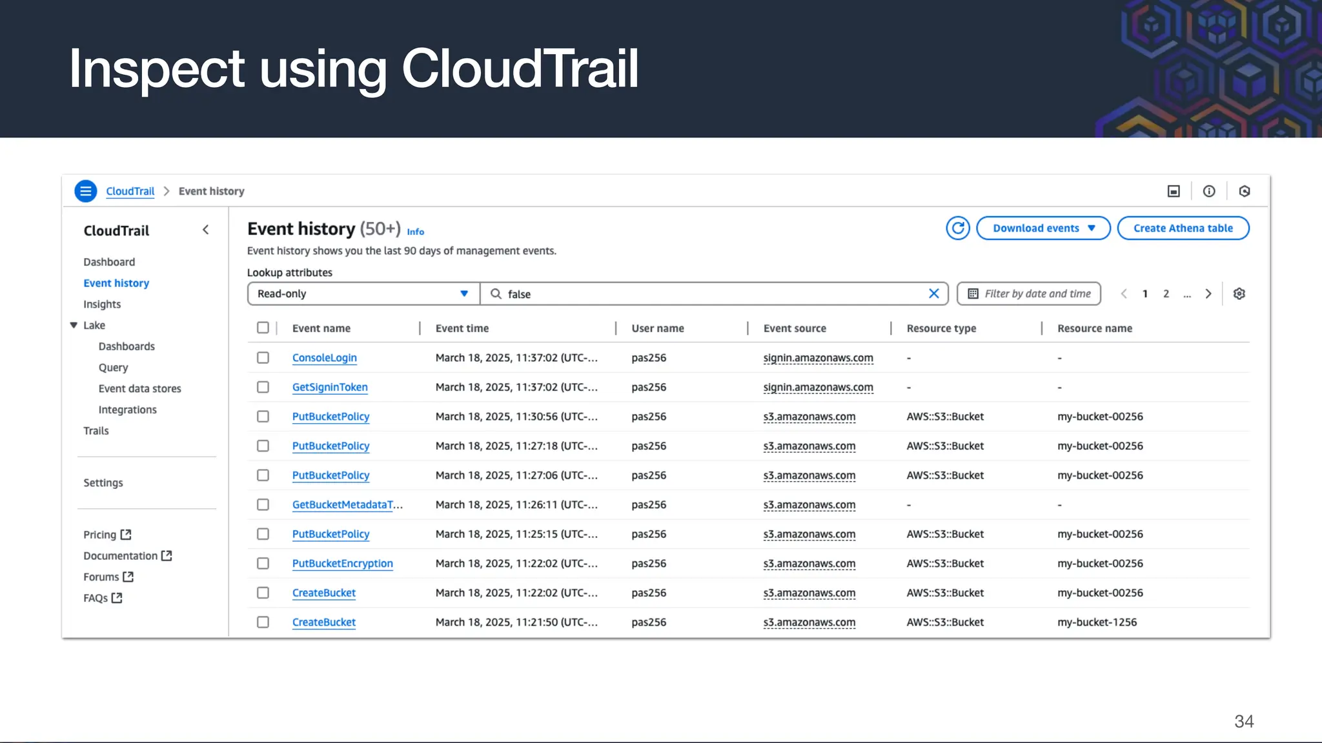Click Event source column header
This screenshot has height=743, width=1322.
[x=795, y=328]
